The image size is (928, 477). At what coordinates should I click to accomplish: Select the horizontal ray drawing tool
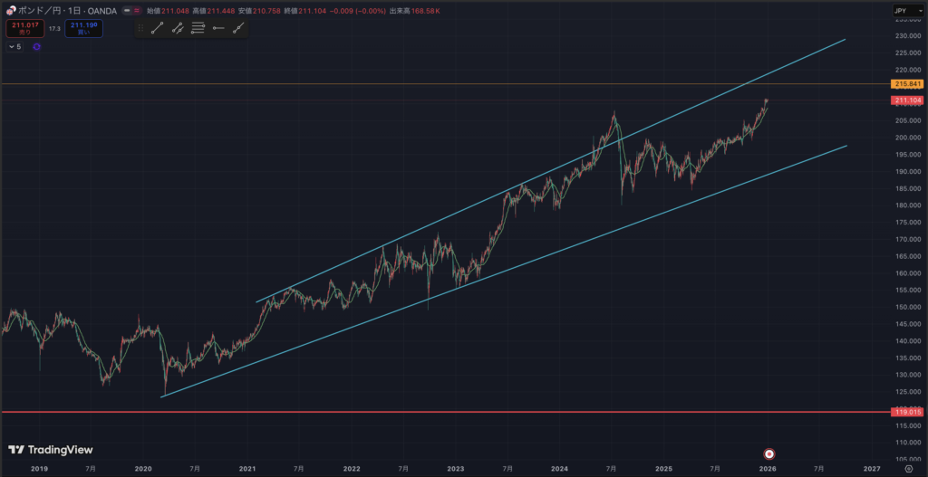[218, 28]
